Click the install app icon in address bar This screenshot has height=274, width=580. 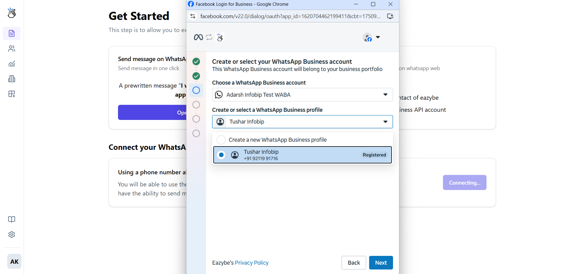pyautogui.click(x=390, y=16)
